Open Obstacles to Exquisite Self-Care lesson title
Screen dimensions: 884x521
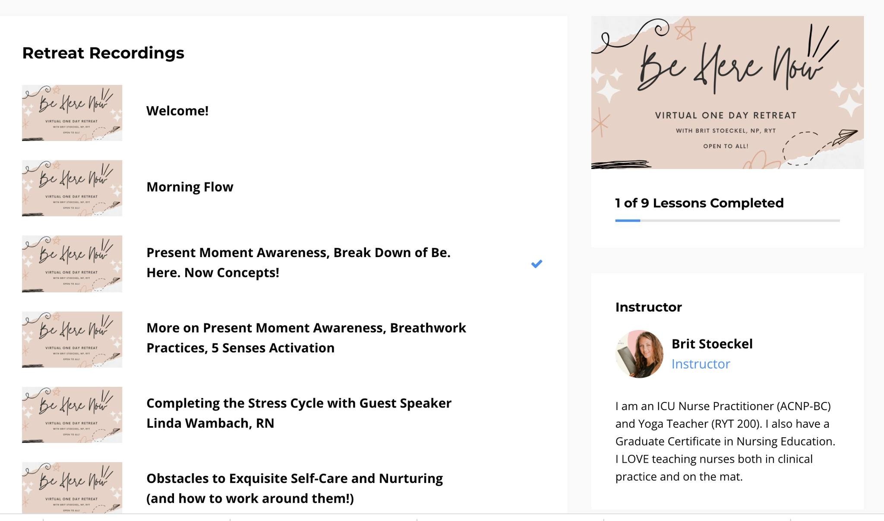294,488
